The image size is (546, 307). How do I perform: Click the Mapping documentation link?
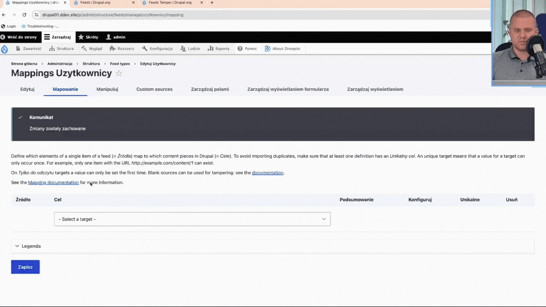53,182
